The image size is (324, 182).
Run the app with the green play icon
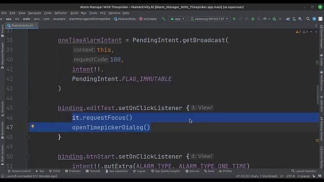[234, 19]
